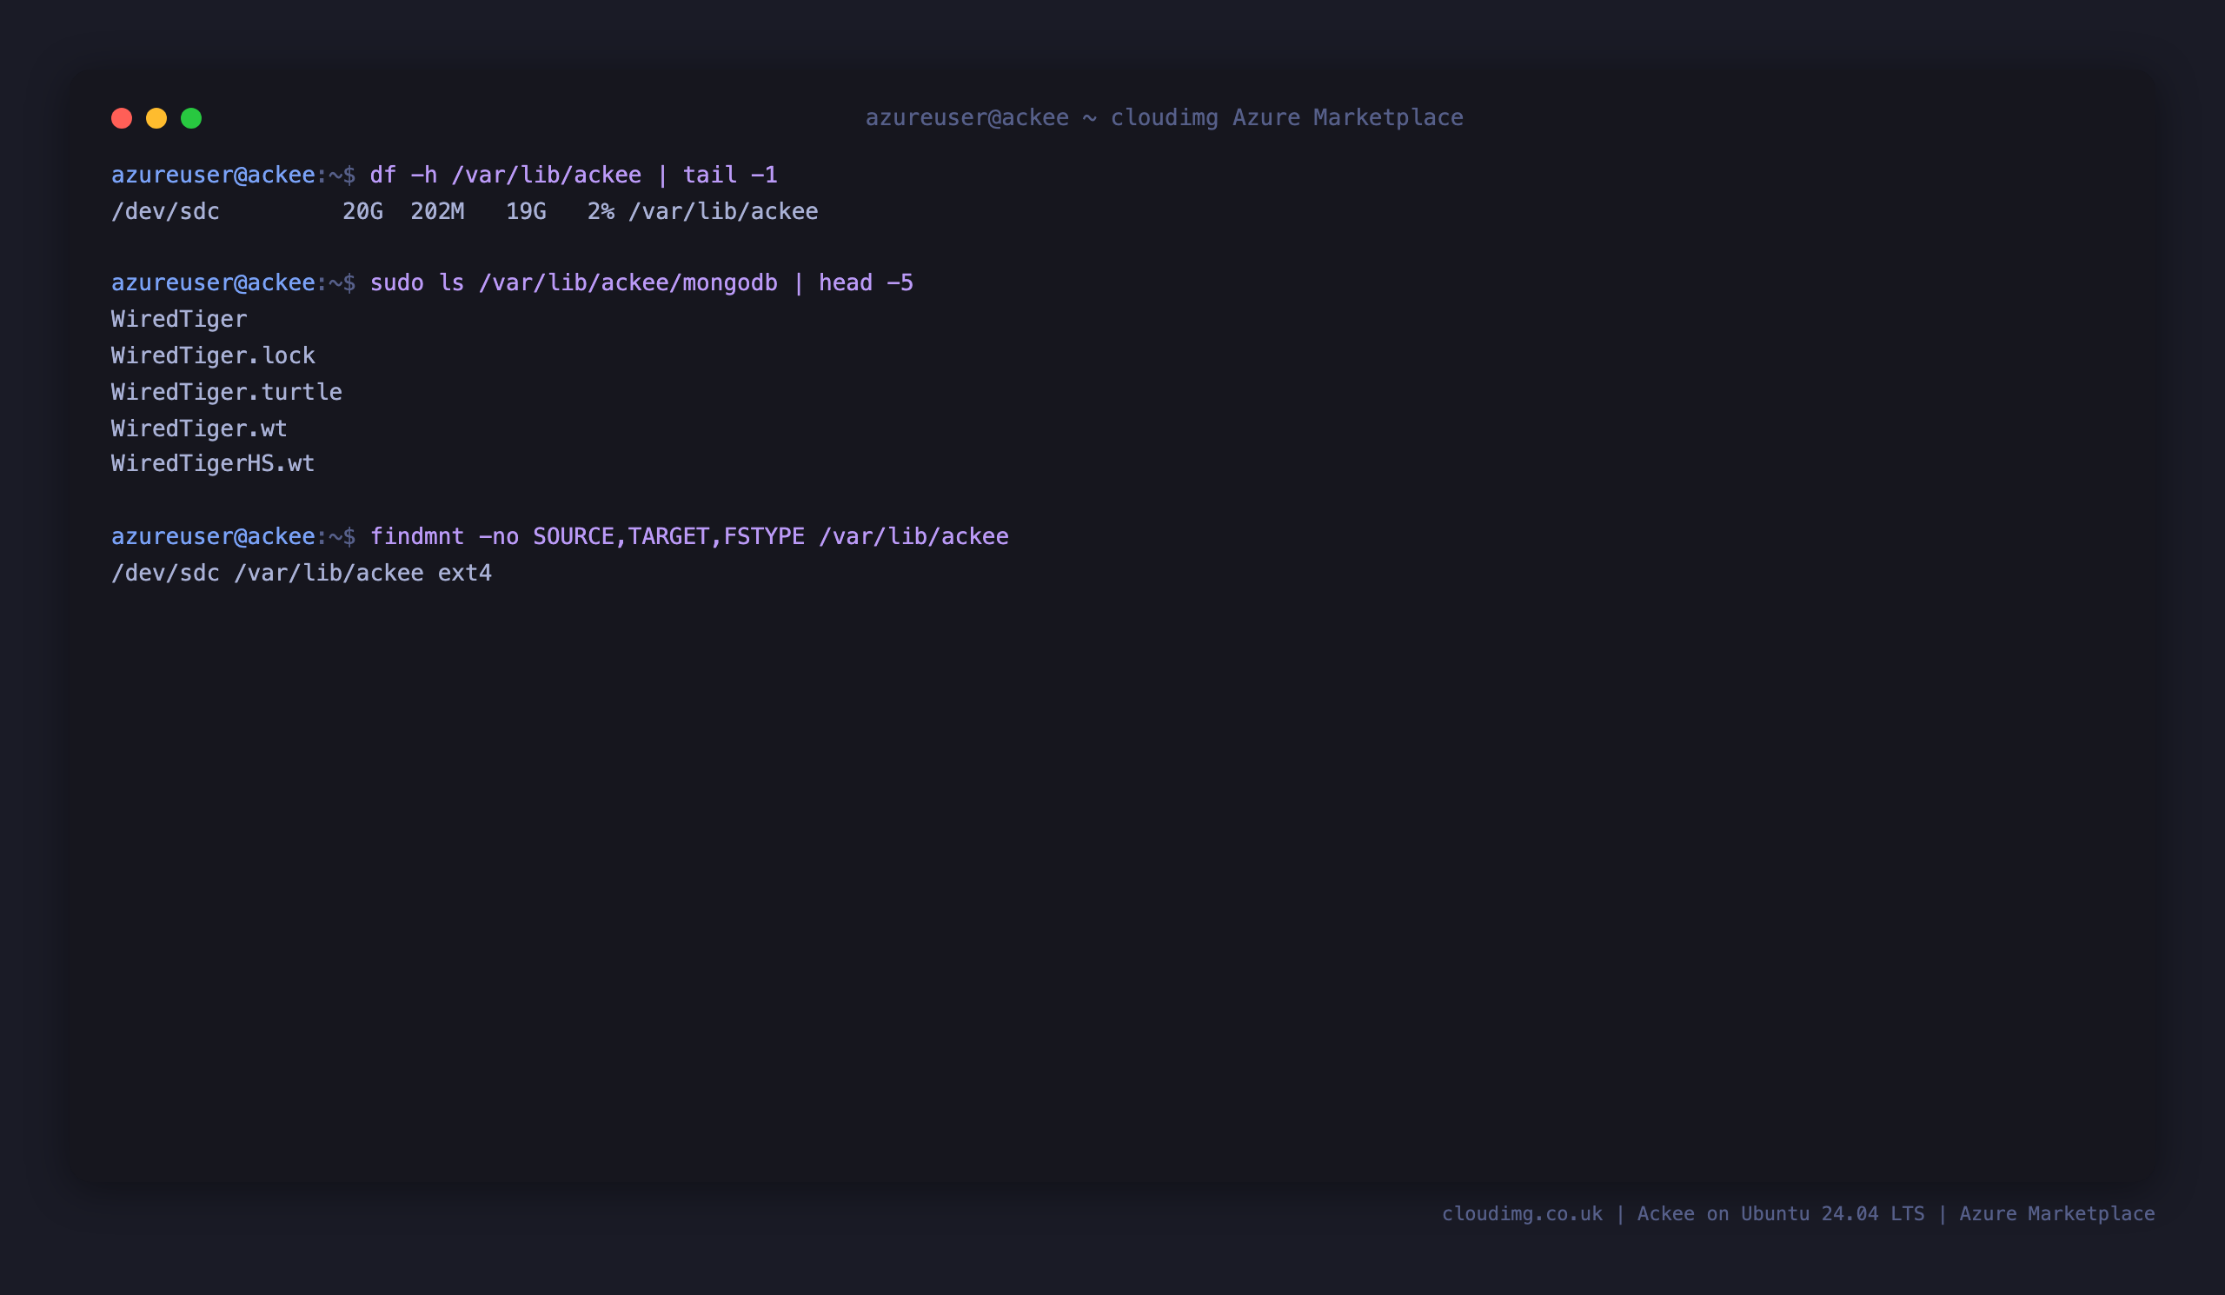Click the 'WiredTigerHS.wt' file entry

(213, 463)
